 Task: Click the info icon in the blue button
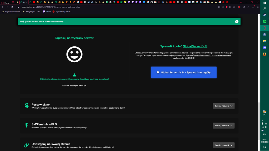tap(158, 72)
